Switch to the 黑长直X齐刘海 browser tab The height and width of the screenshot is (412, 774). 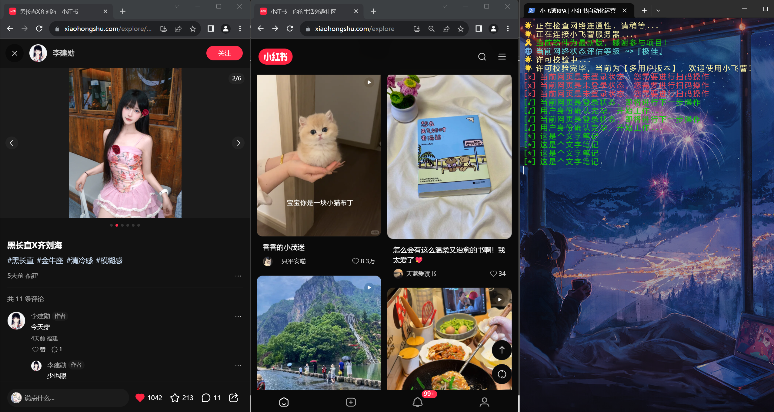coord(58,12)
